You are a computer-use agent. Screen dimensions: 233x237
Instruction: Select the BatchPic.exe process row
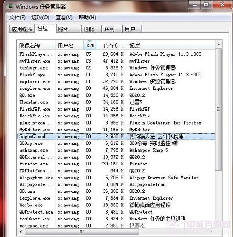[116, 116]
